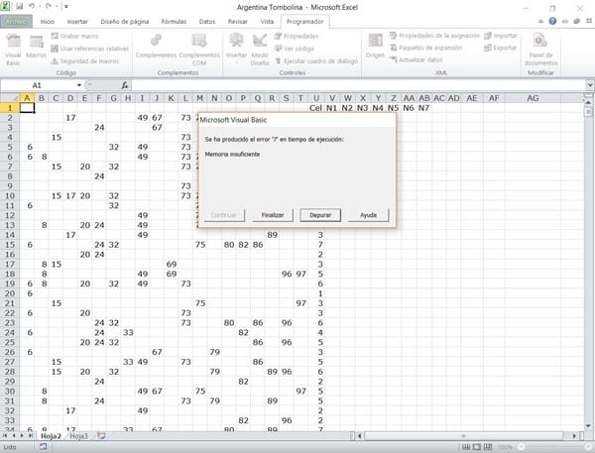
Task: Click Finalizar in the error dialog
Action: click(x=273, y=215)
